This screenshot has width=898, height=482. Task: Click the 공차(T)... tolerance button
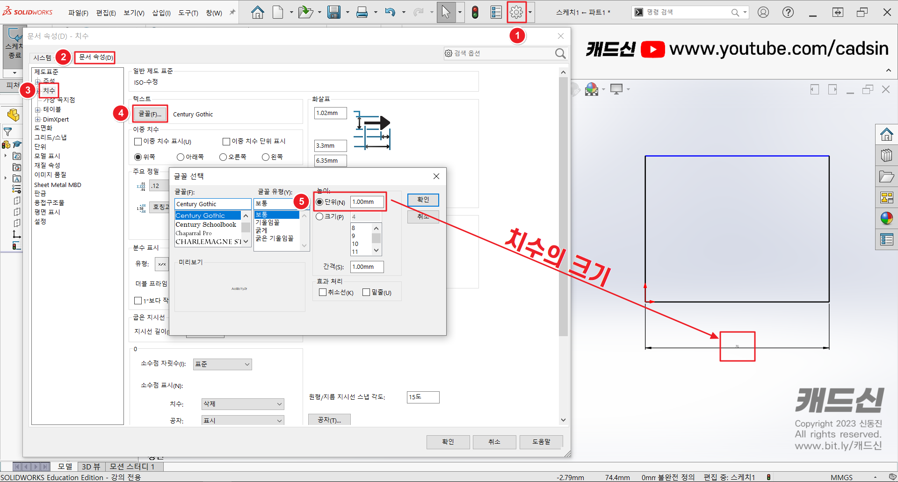click(x=329, y=420)
